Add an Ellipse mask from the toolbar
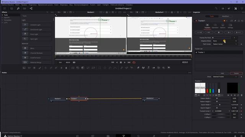 click(x=105, y=68)
